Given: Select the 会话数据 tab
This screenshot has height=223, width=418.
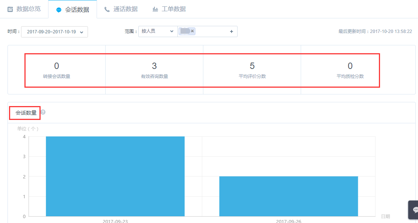Looking at the screenshot, I should (73, 10).
